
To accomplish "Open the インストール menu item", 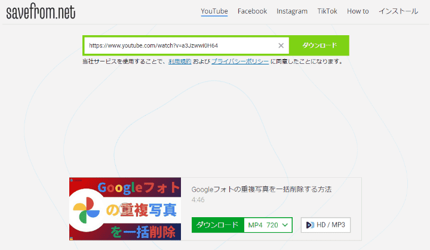I will [x=398, y=11].
